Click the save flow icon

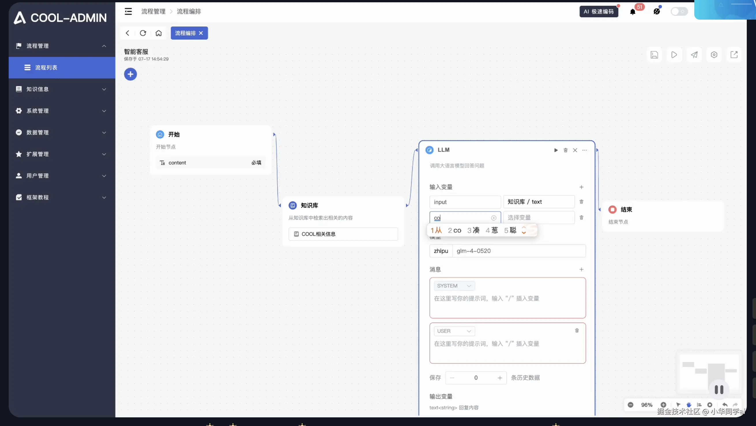654,55
